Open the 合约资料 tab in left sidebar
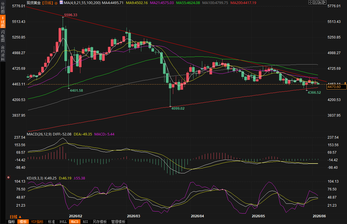Screen dimensions: 347x224 (3, 53)
